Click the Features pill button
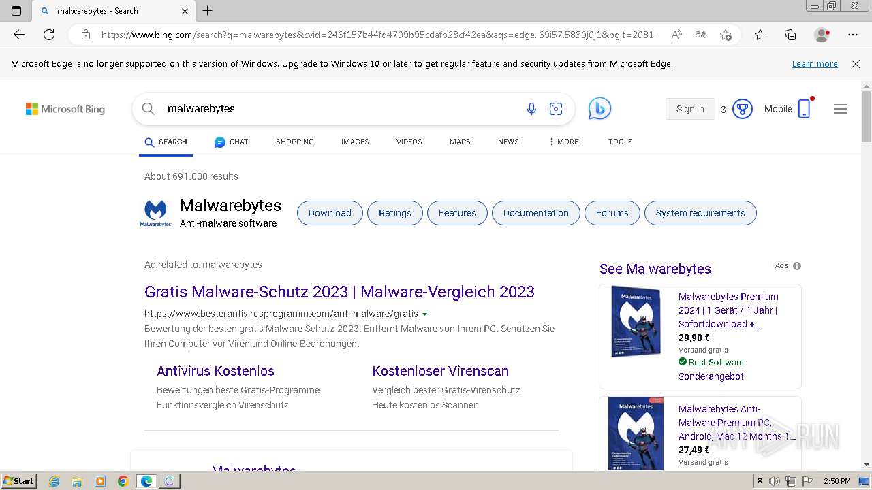Screen dimensions: 872x490 pos(457,213)
